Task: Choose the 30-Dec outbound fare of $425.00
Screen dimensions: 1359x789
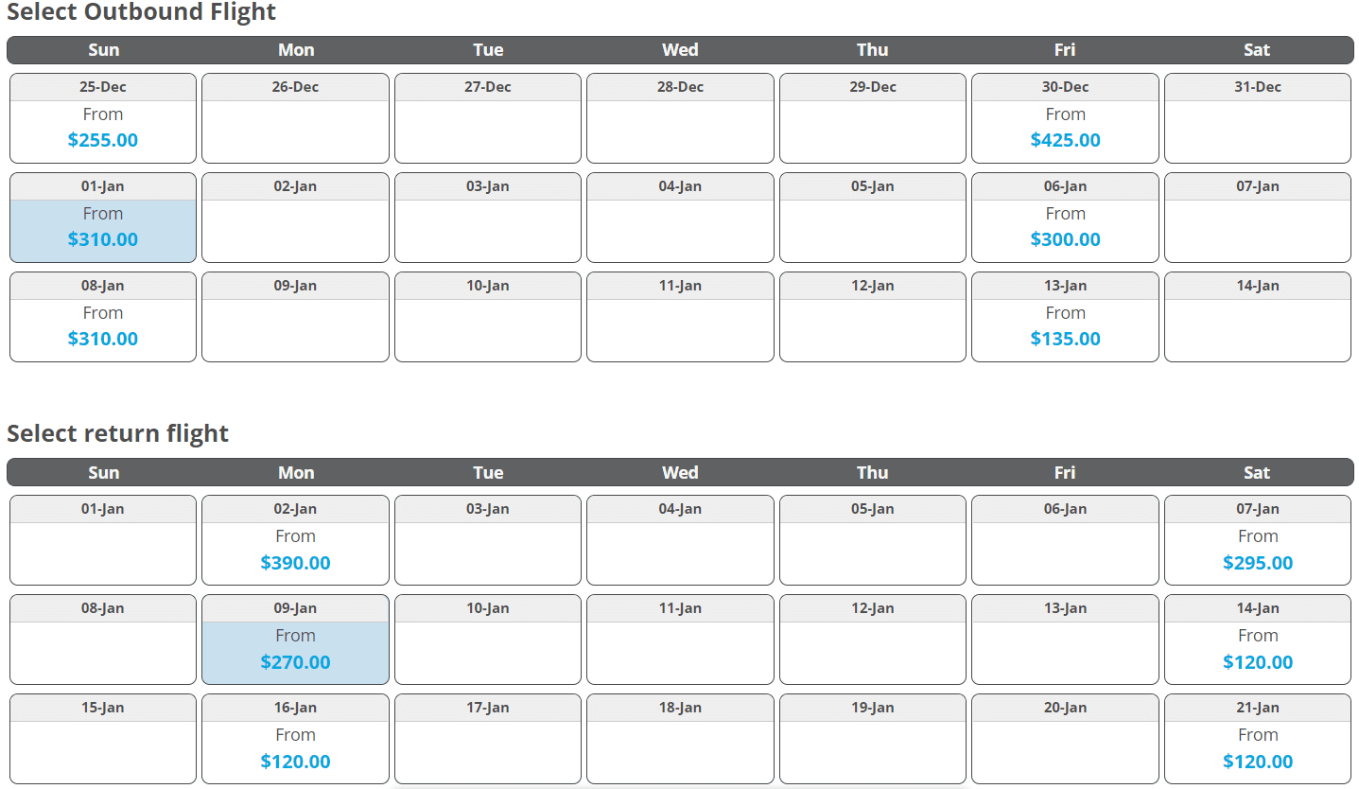Action: (x=1065, y=129)
